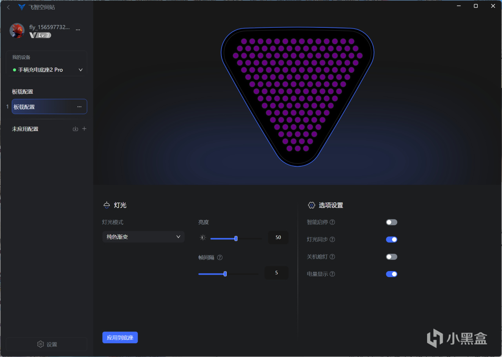Maximize the 飞智空间站 window
The width and height of the screenshot is (502, 357).
point(476,6)
